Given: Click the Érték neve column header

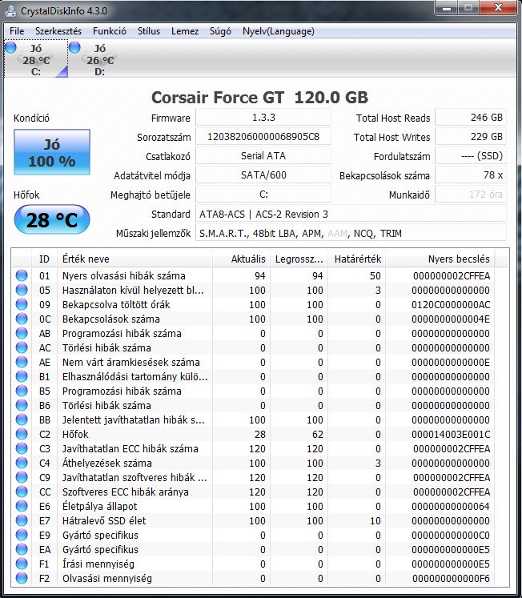Looking at the screenshot, I should [x=135, y=259].
